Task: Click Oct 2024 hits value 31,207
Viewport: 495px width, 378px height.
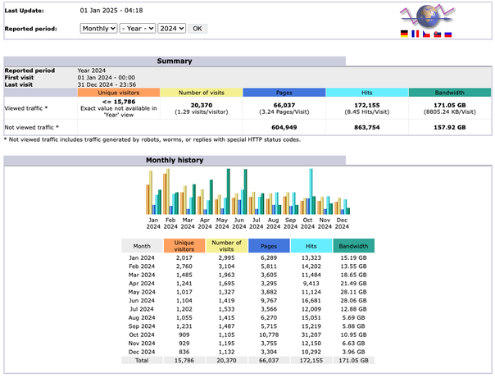Action: point(311,335)
